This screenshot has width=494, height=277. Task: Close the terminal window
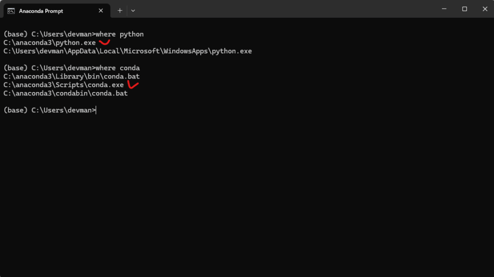[x=485, y=9]
